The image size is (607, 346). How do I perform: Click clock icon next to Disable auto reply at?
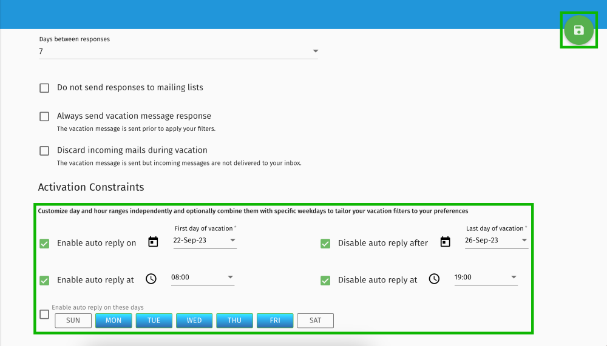[434, 279]
